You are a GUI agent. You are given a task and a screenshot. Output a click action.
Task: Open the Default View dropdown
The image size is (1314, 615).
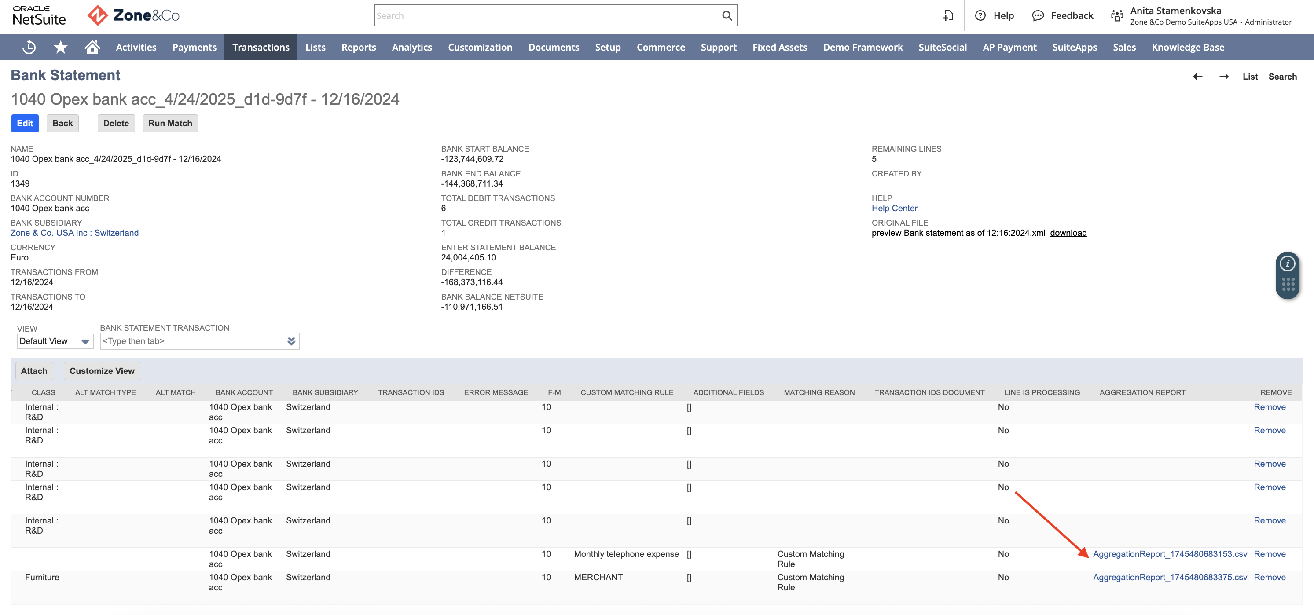point(55,341)
